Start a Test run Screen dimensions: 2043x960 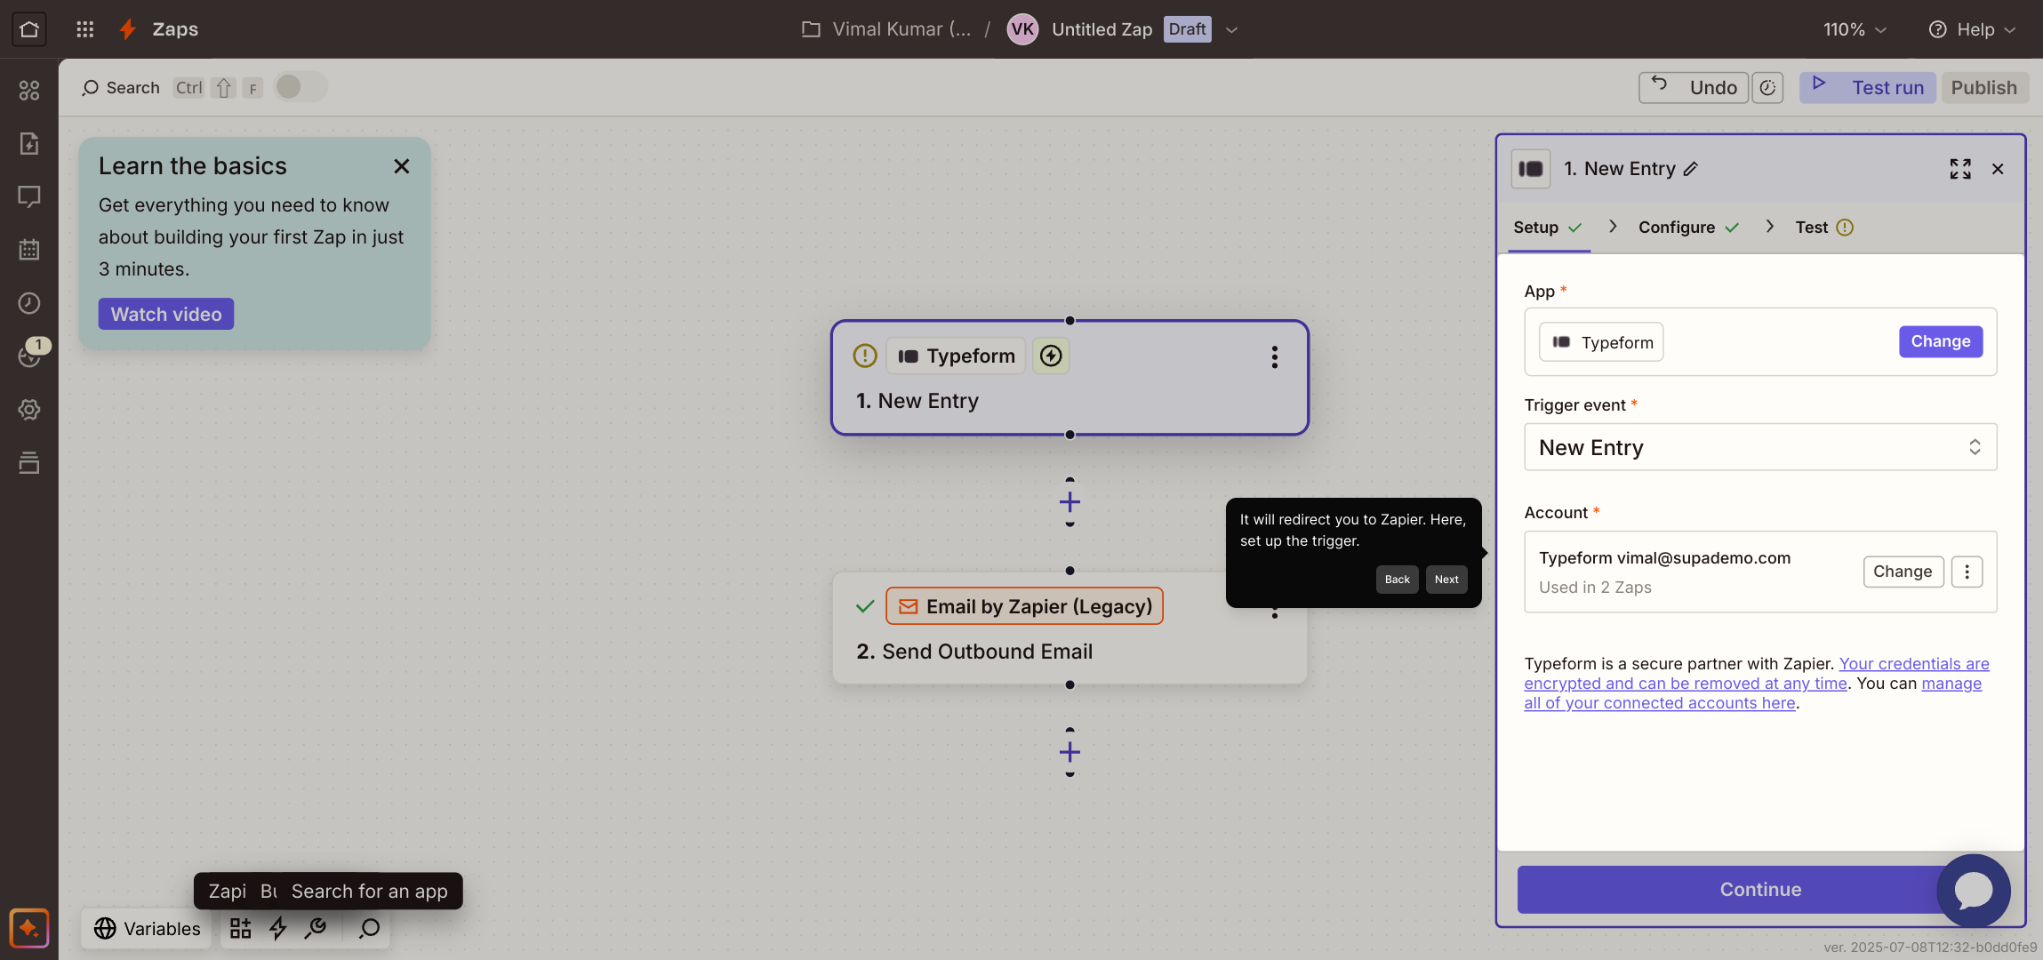[x=1868, y=88]
